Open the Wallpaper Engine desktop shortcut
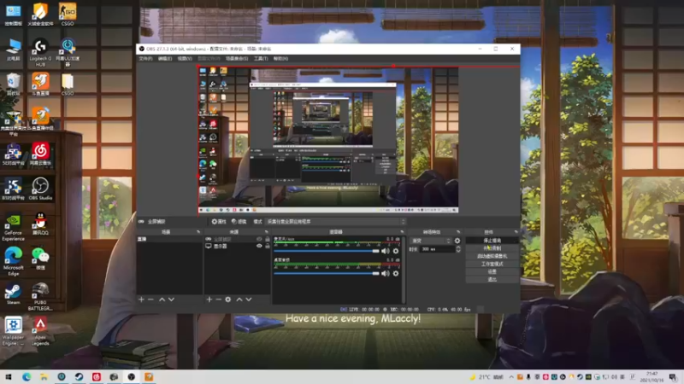 [13, 331]
